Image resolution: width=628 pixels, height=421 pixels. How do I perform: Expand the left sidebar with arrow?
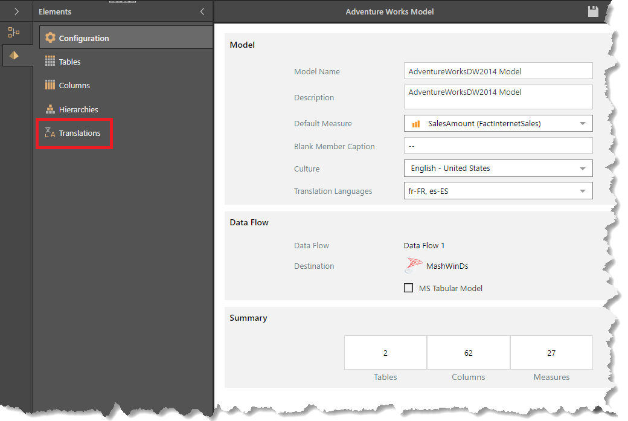(x=16, y=11)
